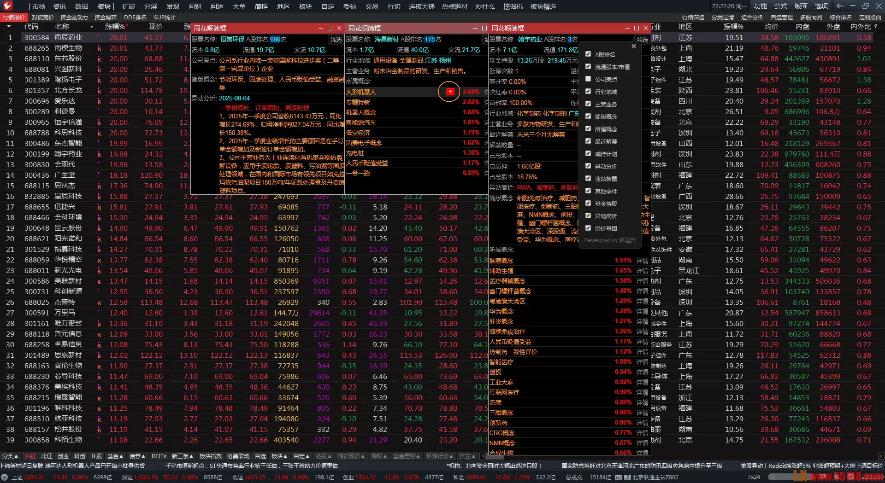Expand the 板块 bottom tab menu

point(280,456)
